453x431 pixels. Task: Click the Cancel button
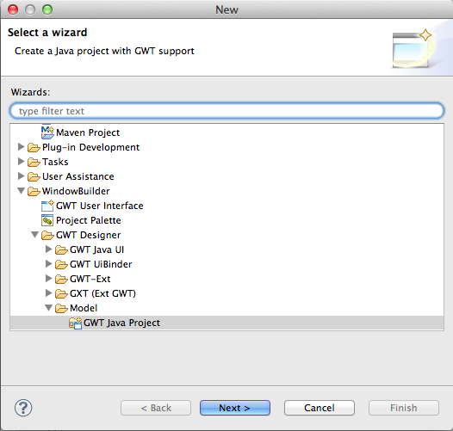tap(320, 408)
